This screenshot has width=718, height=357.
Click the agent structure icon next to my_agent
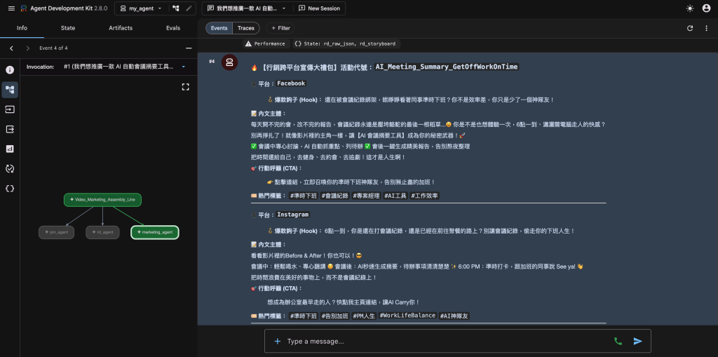pyautogui.click(x=176, y=8)
